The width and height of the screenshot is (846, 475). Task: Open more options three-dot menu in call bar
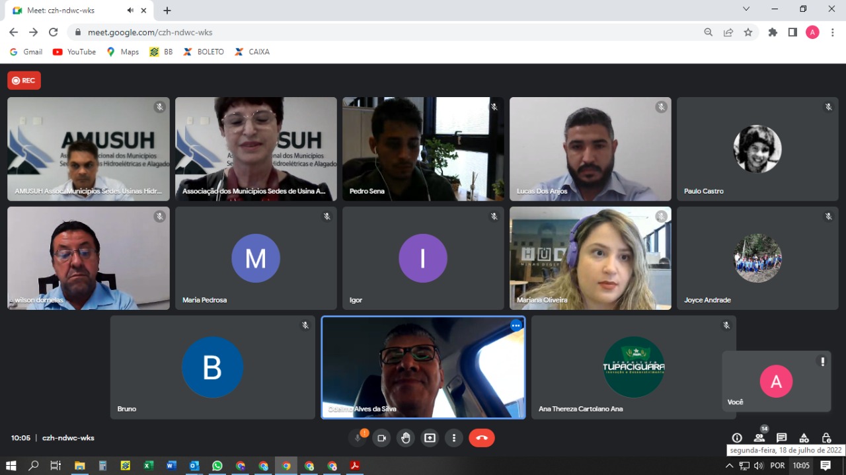click(x=454, y=438)
